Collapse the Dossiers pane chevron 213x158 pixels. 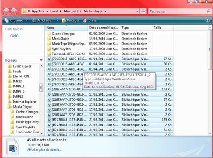pyautogui.click(x=41, y=60)
